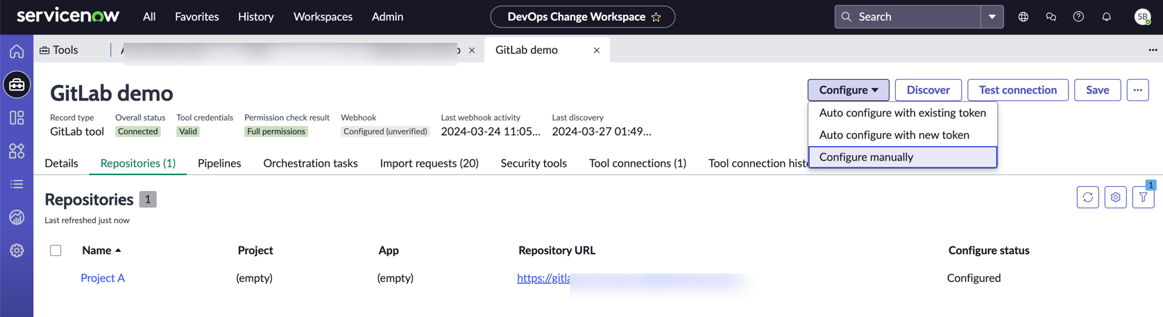Open the apps grid sidebar icon
Screen dimensions: 1163x317
17,151
